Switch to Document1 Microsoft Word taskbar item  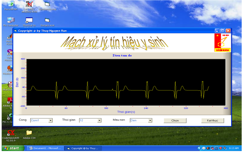click(x=45, y=148)
